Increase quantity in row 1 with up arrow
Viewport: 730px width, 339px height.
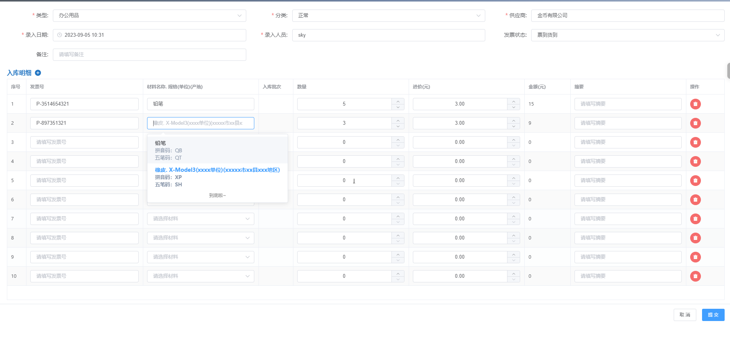pos(398,101)
